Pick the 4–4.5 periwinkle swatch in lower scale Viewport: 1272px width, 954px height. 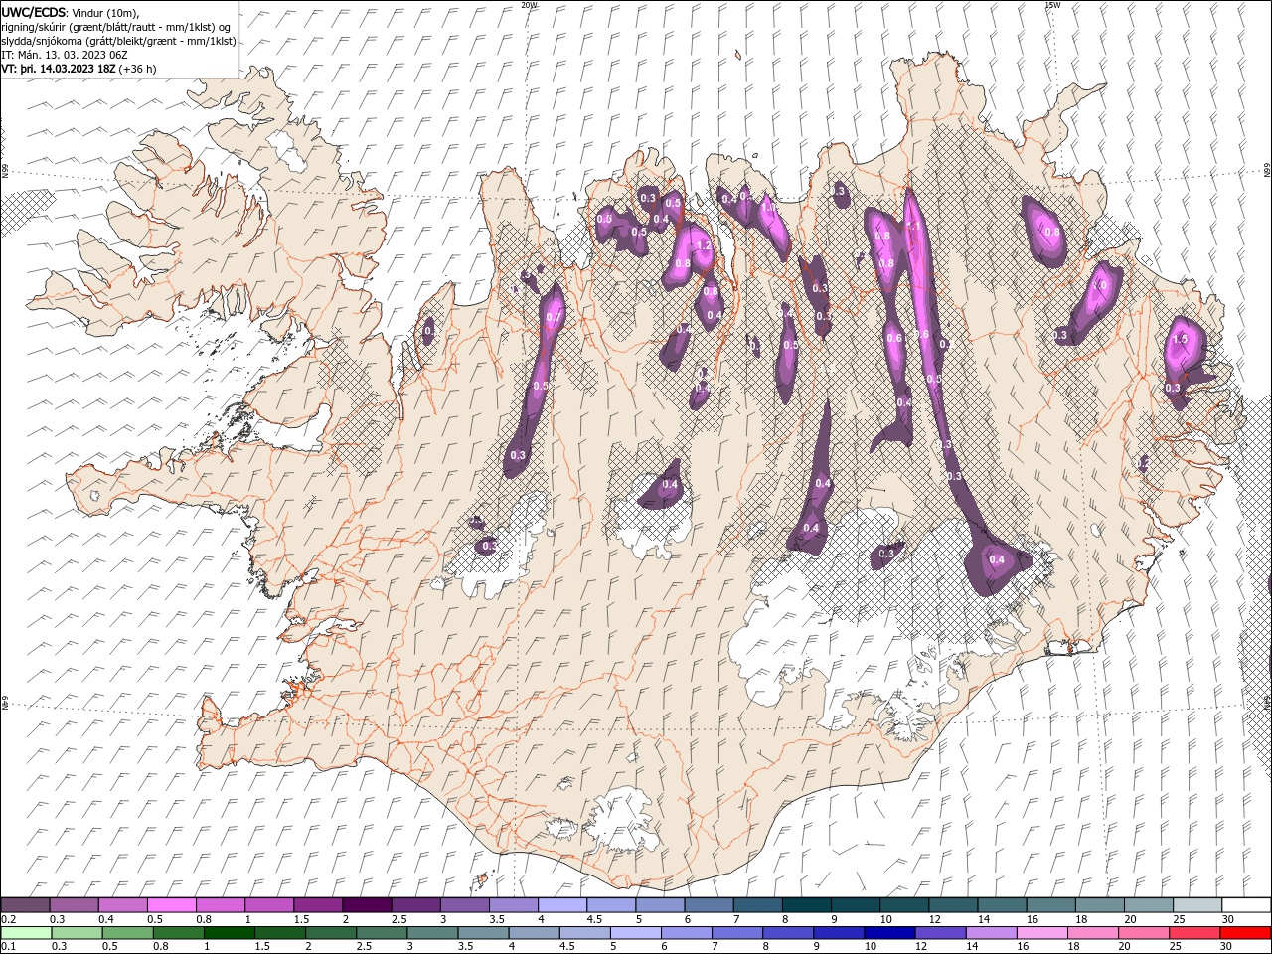pos(534,933)
